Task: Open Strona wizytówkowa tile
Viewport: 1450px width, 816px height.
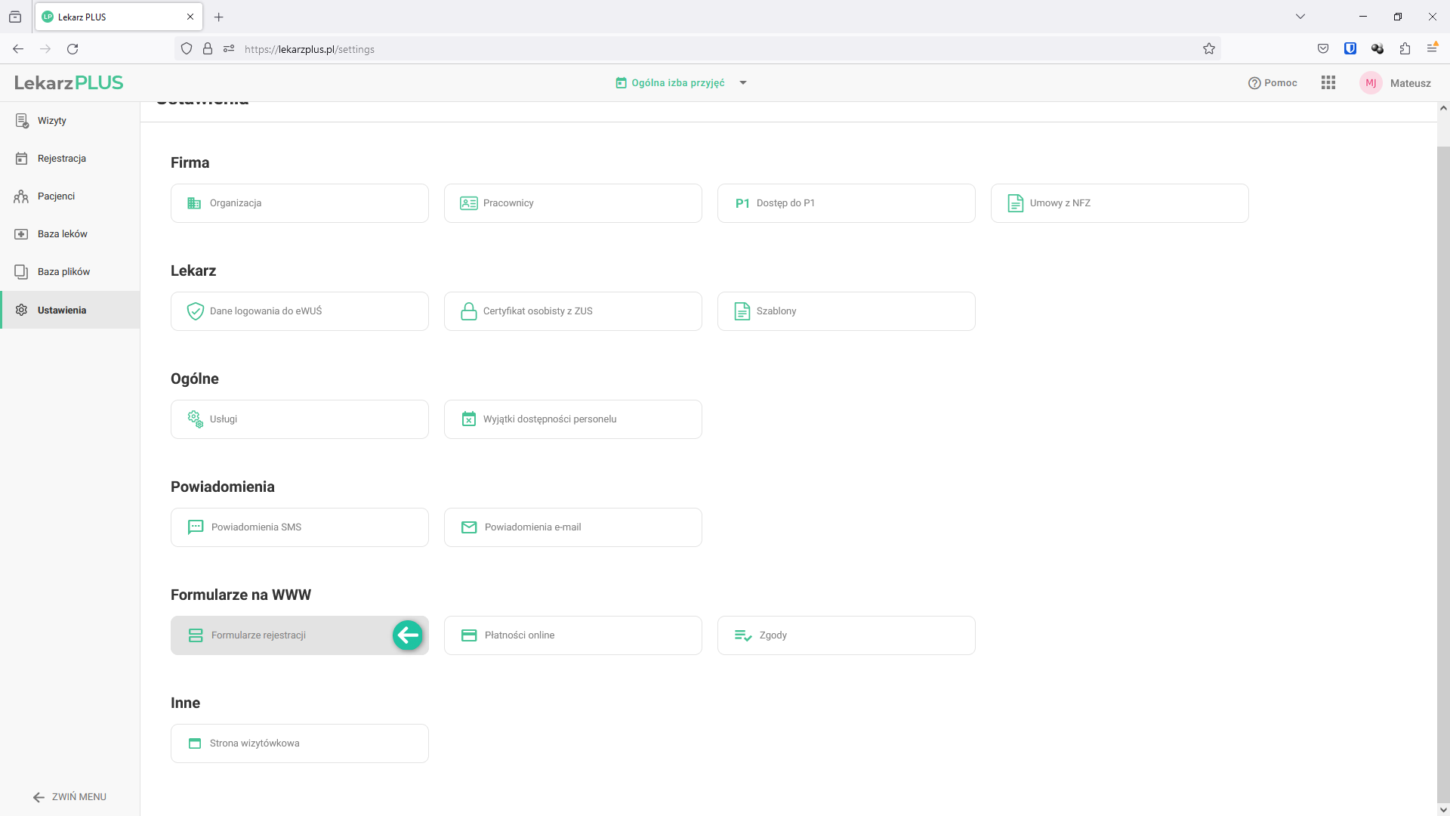Action: (299, 743)
